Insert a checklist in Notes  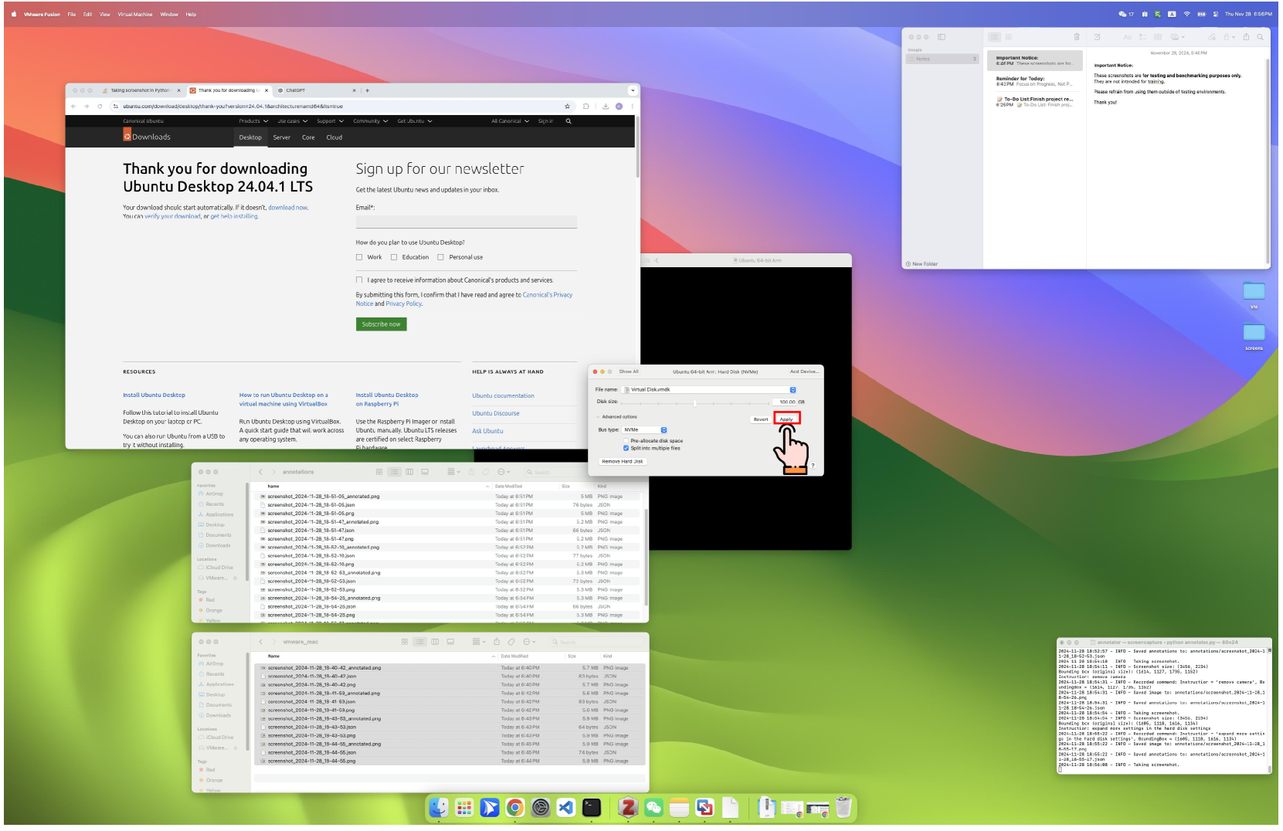(1142, 37)
